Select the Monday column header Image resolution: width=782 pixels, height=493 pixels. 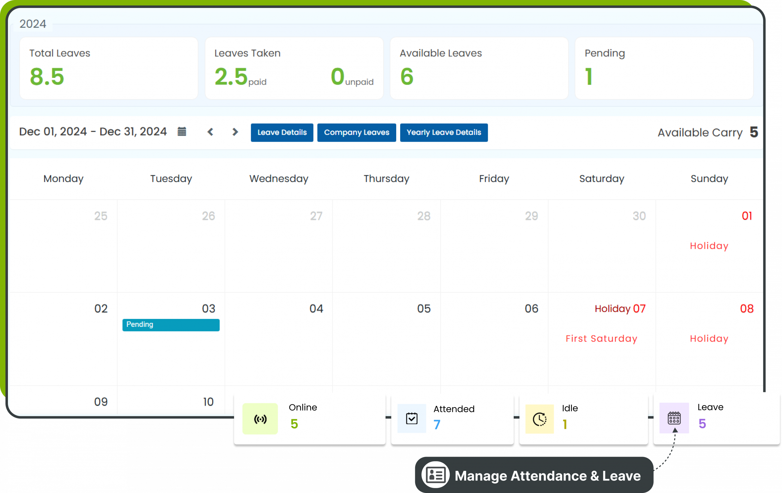pyautogui.click(x=64, y=179)
